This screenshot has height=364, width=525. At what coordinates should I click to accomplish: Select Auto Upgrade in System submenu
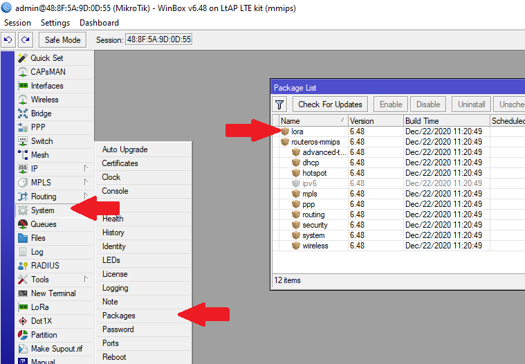pos(144,149)
